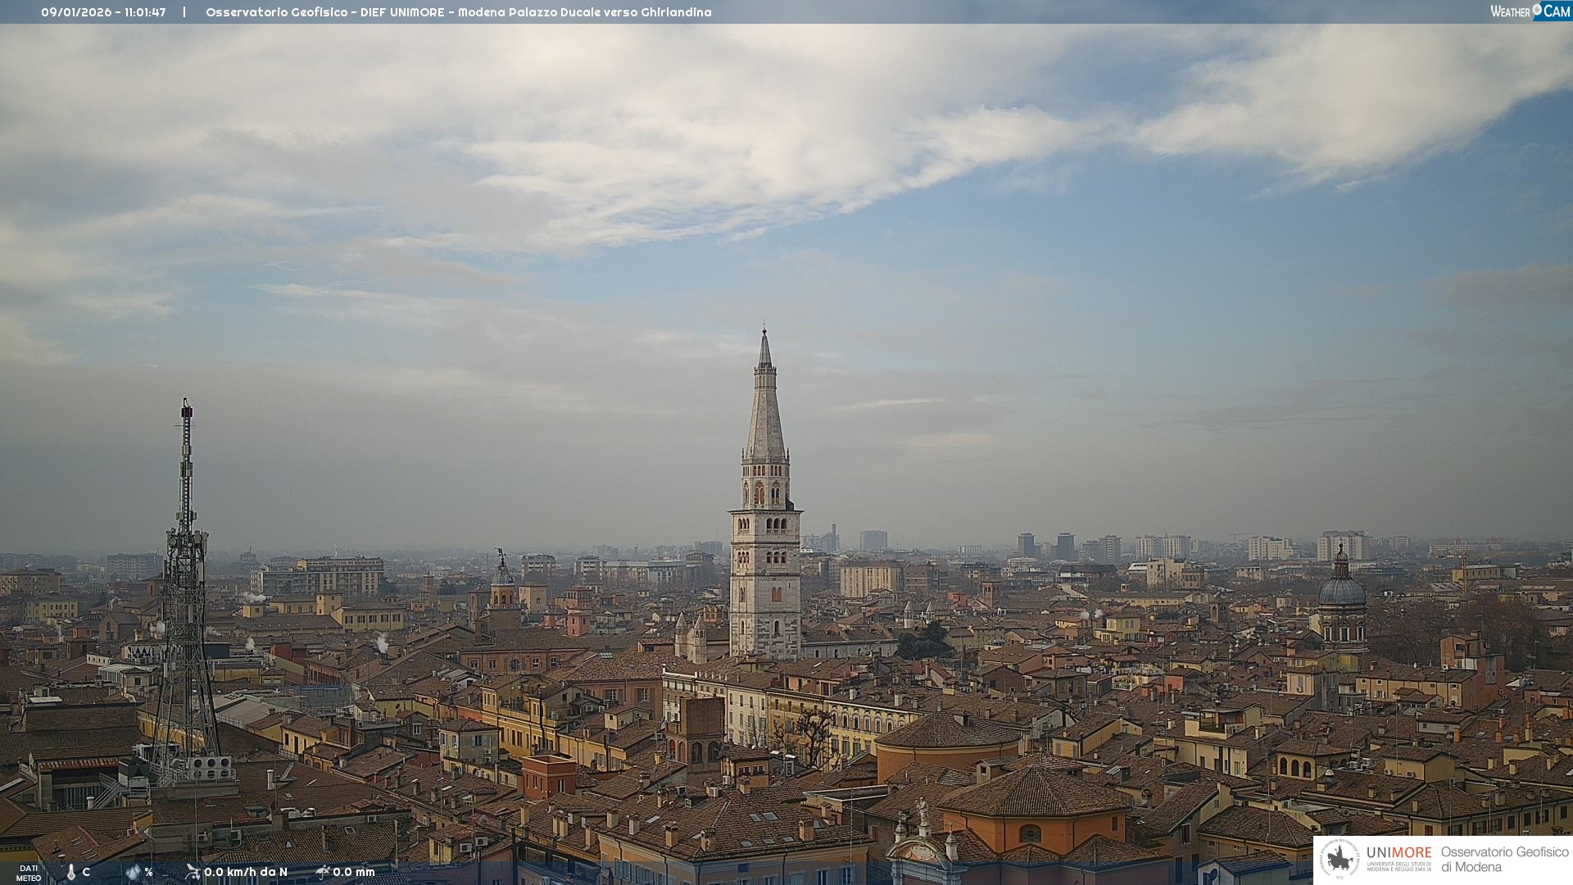Click Osservatorio Geofisico di Modena text

1504,860
